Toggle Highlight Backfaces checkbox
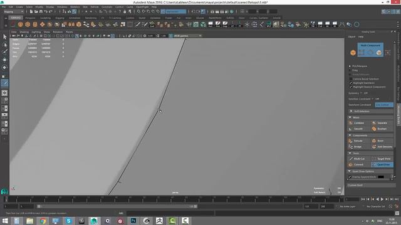Screen dimensions: 401x225 click(x=351, y=83)
